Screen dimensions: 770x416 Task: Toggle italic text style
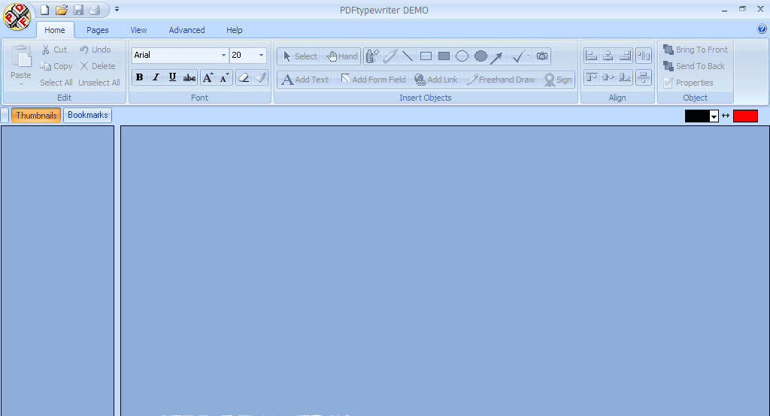156,77
